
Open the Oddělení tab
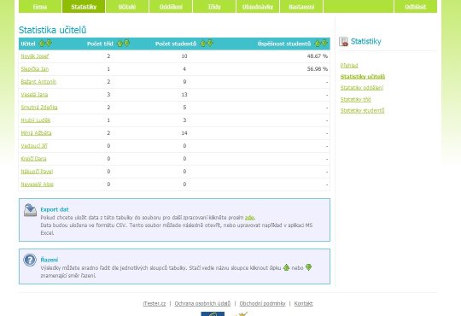[x=171, y=7]
